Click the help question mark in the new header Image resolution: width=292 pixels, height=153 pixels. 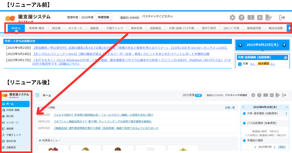click(x=259, y=95)
